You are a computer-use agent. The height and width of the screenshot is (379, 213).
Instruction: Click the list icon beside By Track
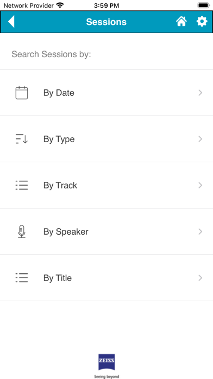22,185
